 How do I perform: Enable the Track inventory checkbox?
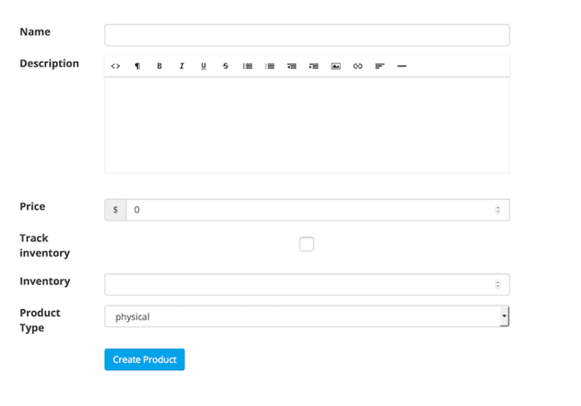307,244
